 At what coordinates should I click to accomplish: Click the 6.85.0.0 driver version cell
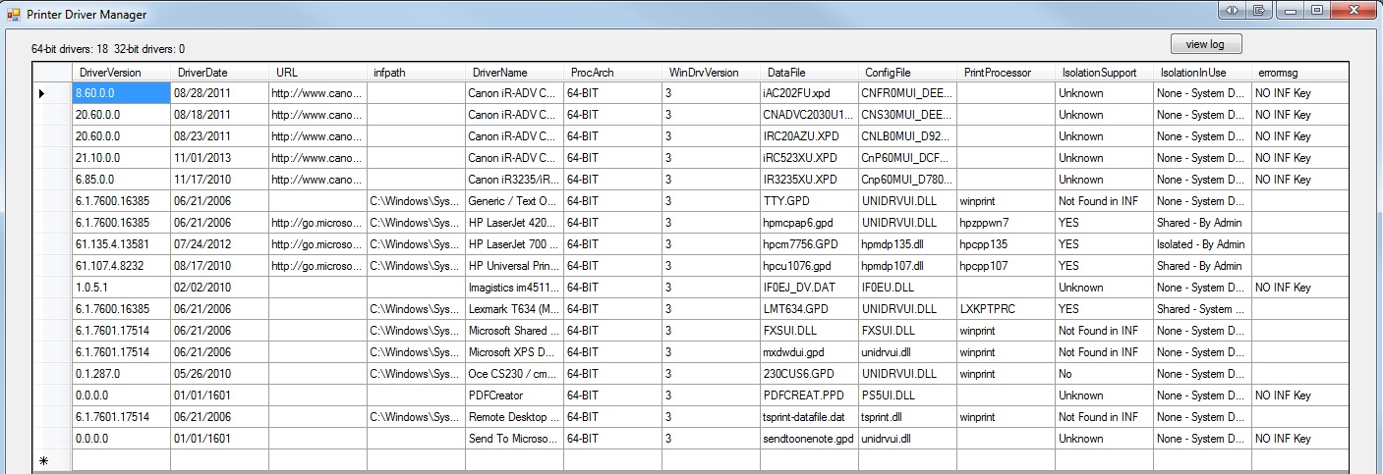(x=121, y=180)
